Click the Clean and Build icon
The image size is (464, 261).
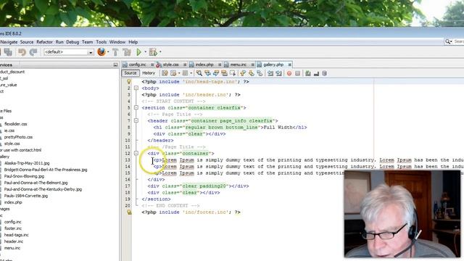click(127, 52)
